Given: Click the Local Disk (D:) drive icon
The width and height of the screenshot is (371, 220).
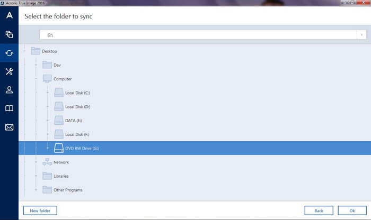Looking at the screenshot, I should click(x=59, y=106).
